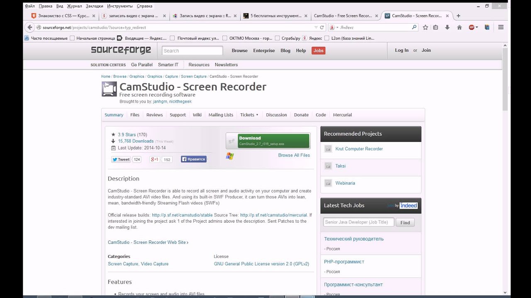The image size is (531, 298).
Task: Open Yandex search engine dropdown arrow
Action: pos(337,27)
